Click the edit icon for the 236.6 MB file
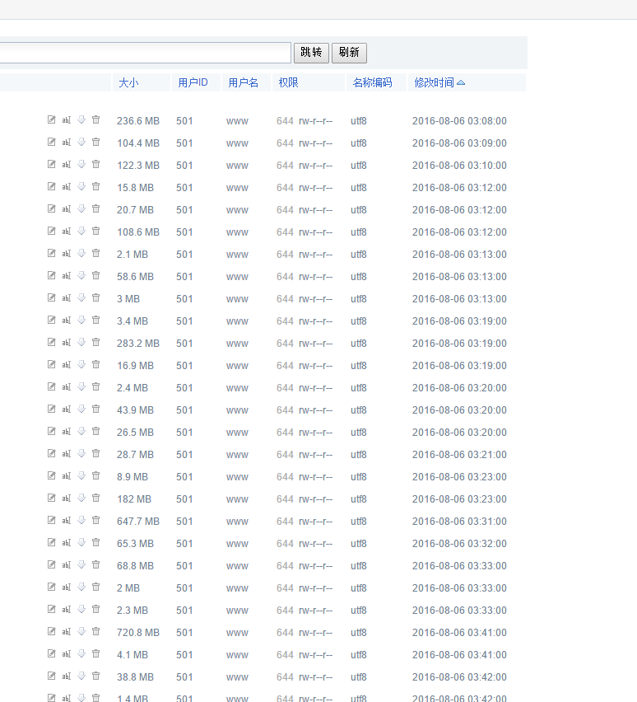This screenshot has width=637, height=702. 52,120
